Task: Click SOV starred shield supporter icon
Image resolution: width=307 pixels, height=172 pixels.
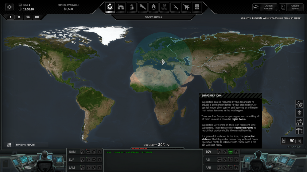Action: 219,152
